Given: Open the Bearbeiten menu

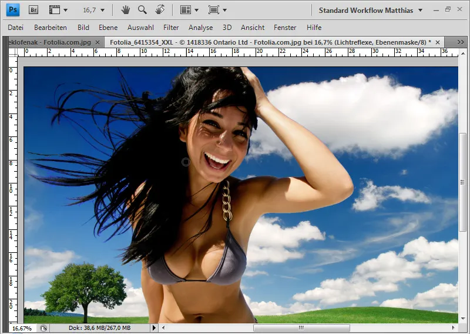Looking at the screenshot, I should click(51, 28).
